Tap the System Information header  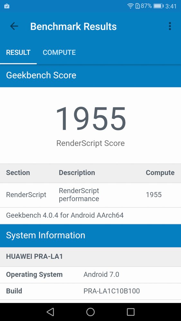90,235
